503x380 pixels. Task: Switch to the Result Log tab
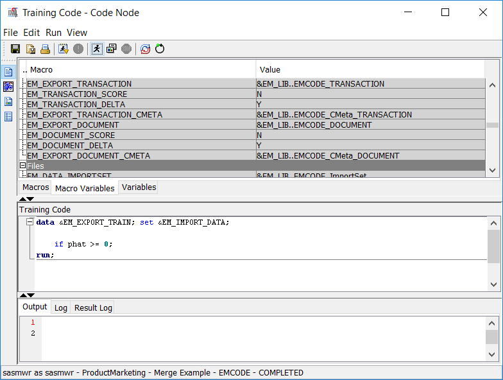[x=93, y=308]
